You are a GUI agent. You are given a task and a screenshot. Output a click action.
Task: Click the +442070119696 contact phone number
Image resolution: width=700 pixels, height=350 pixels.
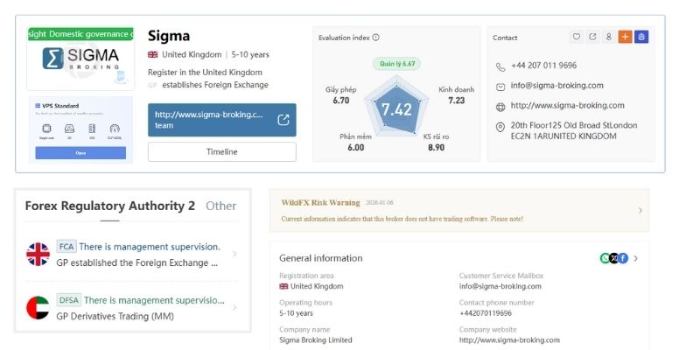click(x=486, y=313)
